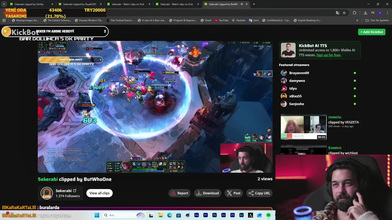Open damywex featured streamer
The height and width of the screenshot is (220, 392).
click(x=297, y=81)
